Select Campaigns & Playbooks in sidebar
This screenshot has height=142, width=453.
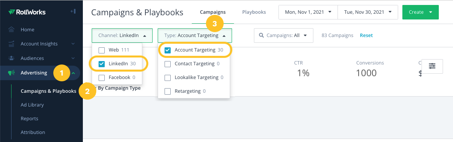(x=49, y=91)
